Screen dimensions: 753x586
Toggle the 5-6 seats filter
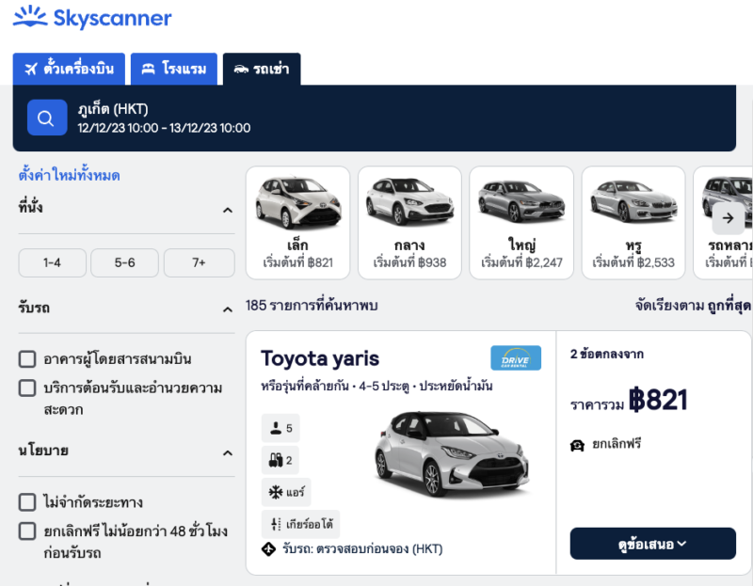coord(125,263)
